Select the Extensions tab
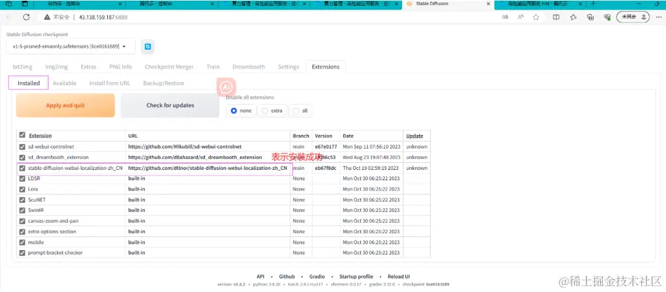666x292 pixels. [325, 67]
